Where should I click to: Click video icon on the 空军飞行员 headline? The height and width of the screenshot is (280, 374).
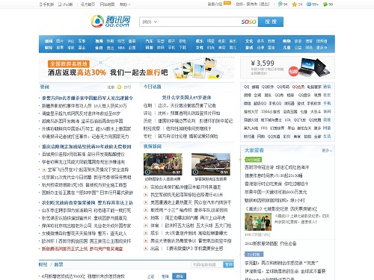44,169
